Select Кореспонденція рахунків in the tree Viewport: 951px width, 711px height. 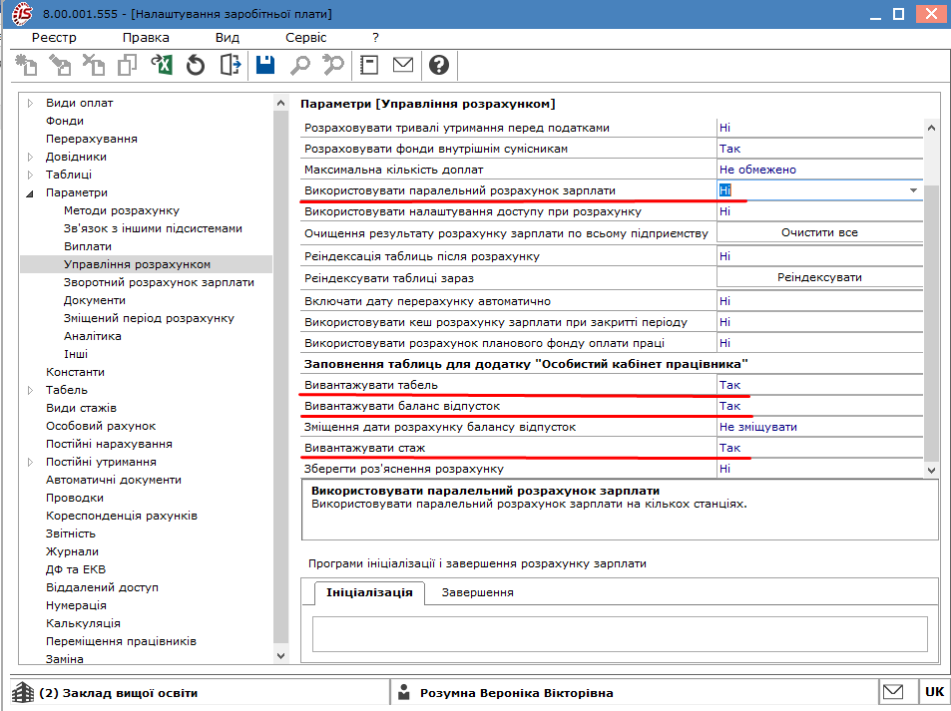pyautogui.click(x=122, y=516)
